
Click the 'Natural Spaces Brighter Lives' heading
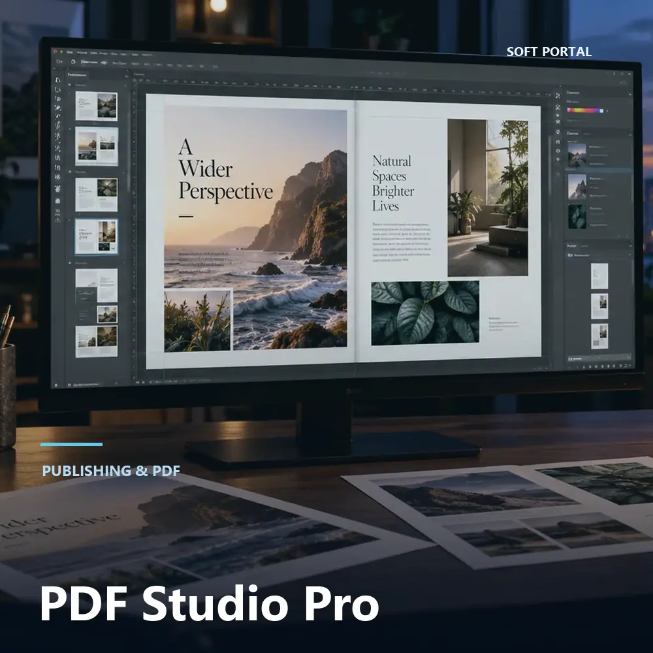(x=392, y=183)
